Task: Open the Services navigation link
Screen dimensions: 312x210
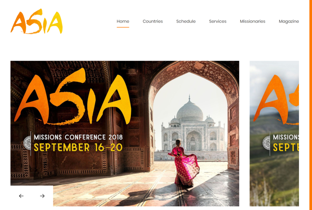Action: click(218, 21)
